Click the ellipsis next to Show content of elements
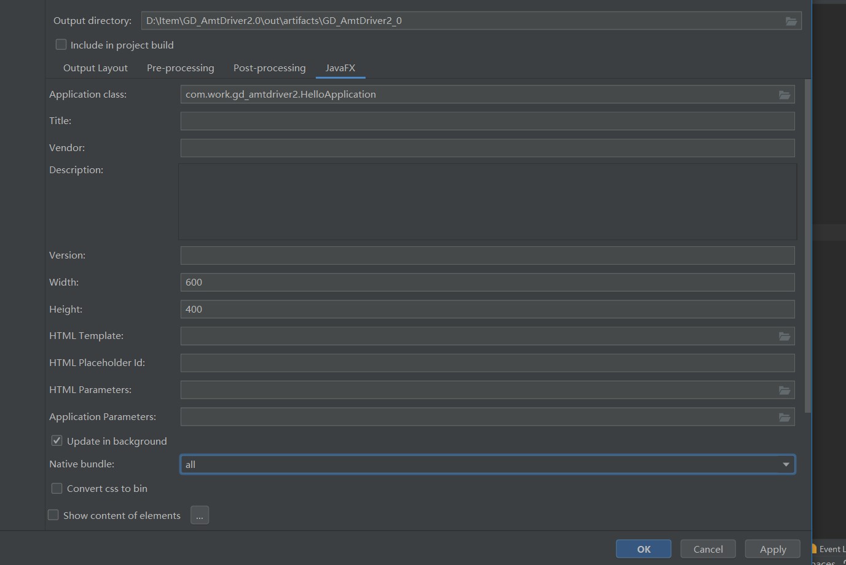Viewport: 846px width, 565px height. pyautogui.click(x=199, y=515)
